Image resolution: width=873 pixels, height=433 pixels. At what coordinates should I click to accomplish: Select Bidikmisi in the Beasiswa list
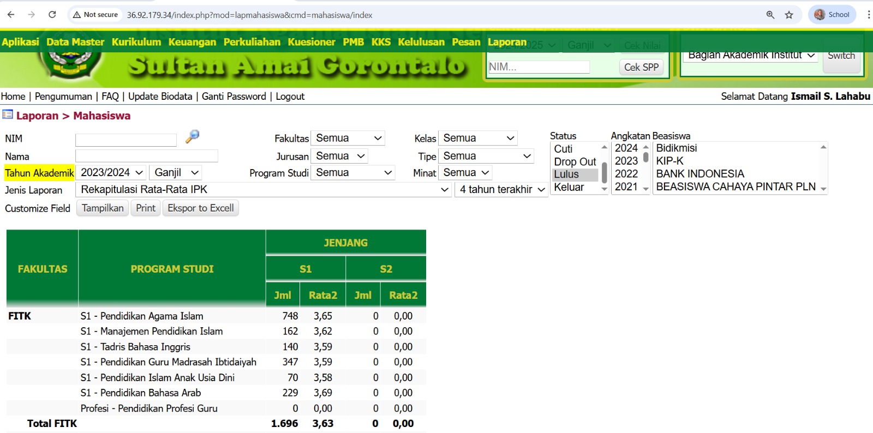[677, 148]
